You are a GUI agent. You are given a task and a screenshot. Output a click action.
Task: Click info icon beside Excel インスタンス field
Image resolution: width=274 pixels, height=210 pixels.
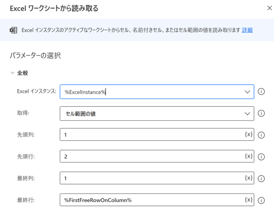261,92
